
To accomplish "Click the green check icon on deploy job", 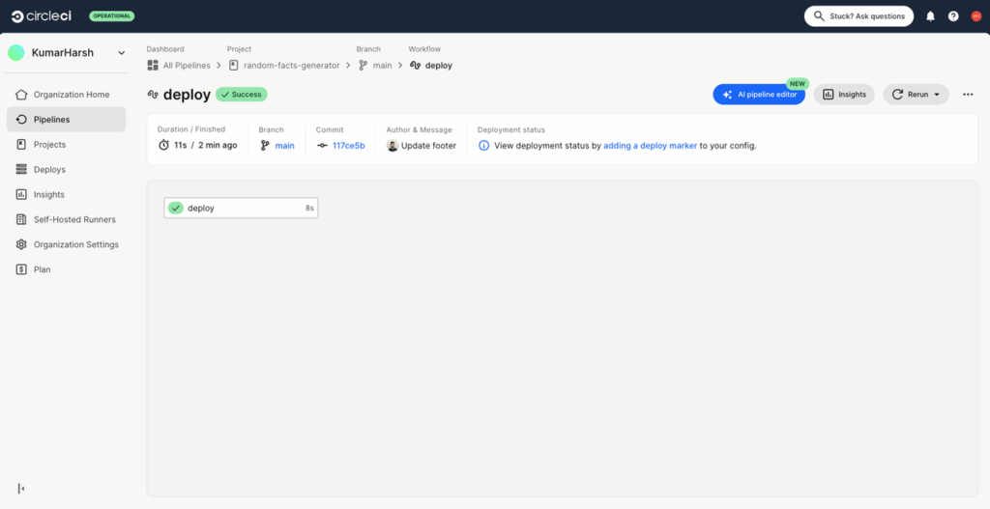I will click(176, 209).
